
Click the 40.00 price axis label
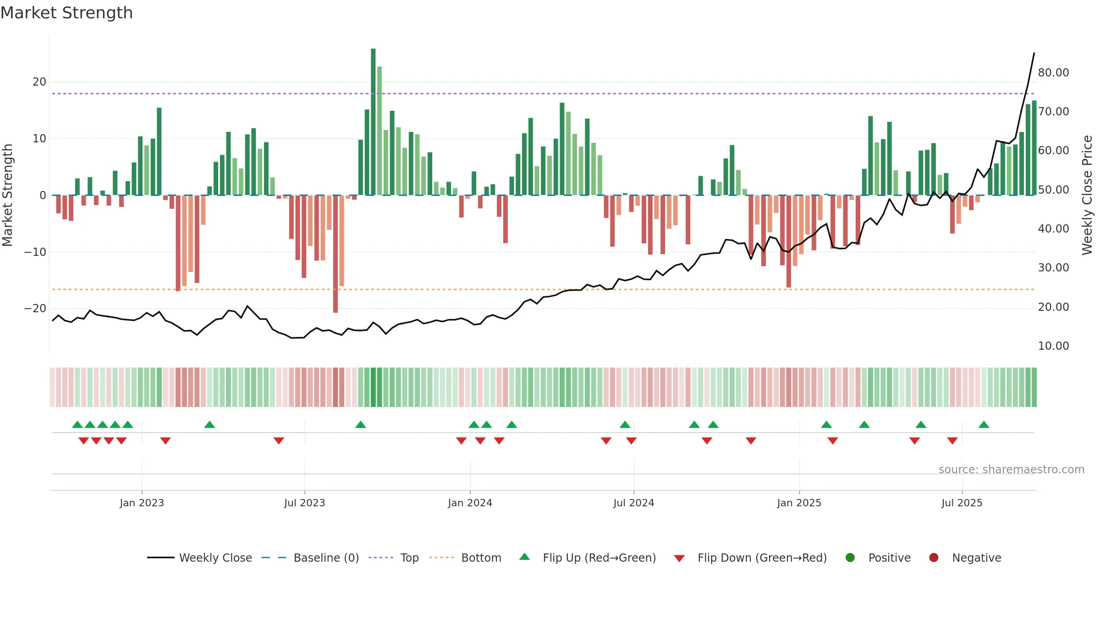pos(1053,228)
